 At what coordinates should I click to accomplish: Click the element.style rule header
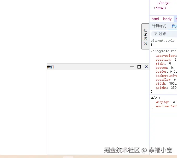click(163, 41)
